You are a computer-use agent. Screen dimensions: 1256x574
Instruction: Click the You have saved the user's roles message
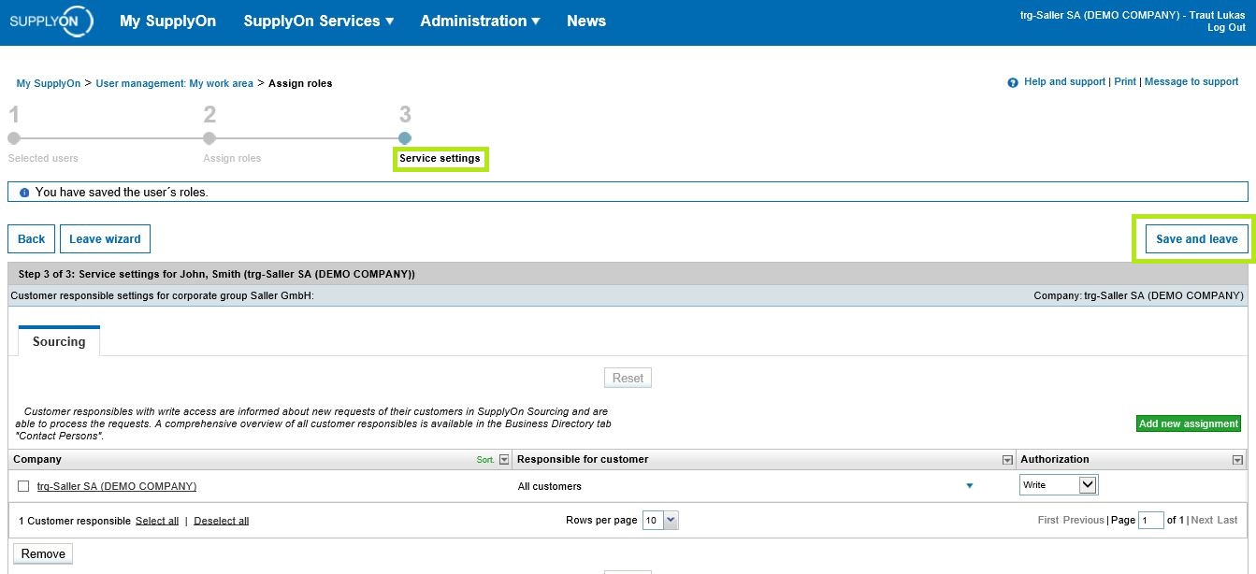[x=122, y=192]
